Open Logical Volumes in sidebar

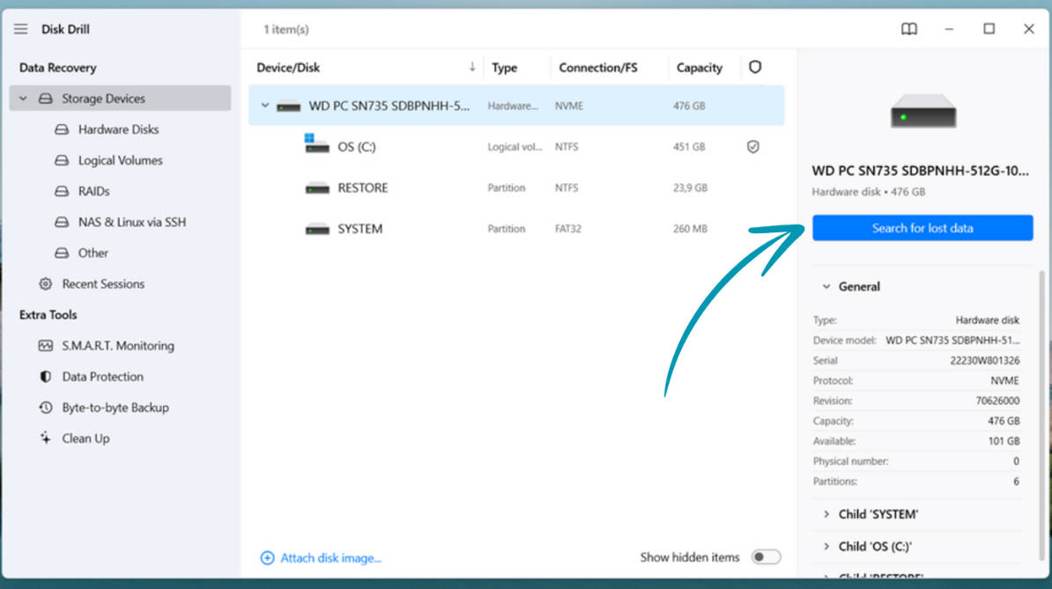(x=121, y=160)
